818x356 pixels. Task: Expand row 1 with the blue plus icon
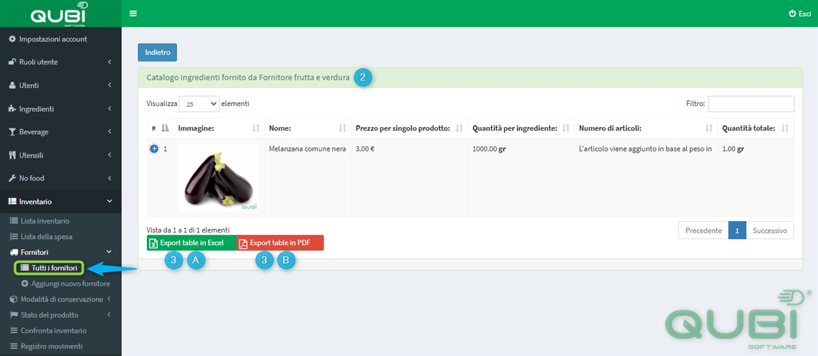[x=154, y=149]
